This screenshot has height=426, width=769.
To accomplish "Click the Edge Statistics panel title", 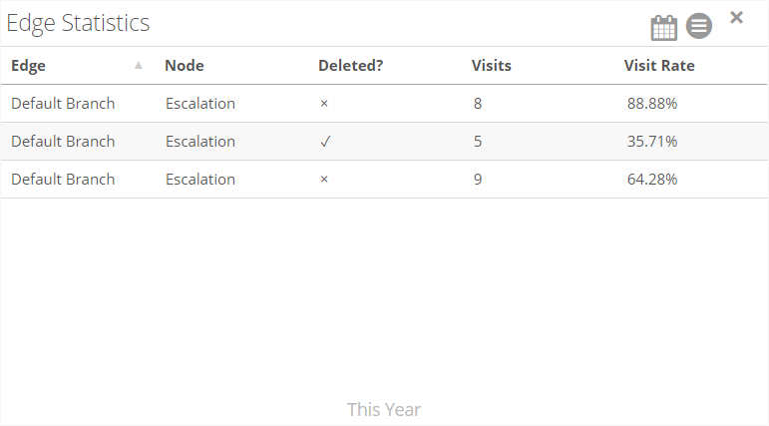I will pyautogui.click(x=78, y=23).
